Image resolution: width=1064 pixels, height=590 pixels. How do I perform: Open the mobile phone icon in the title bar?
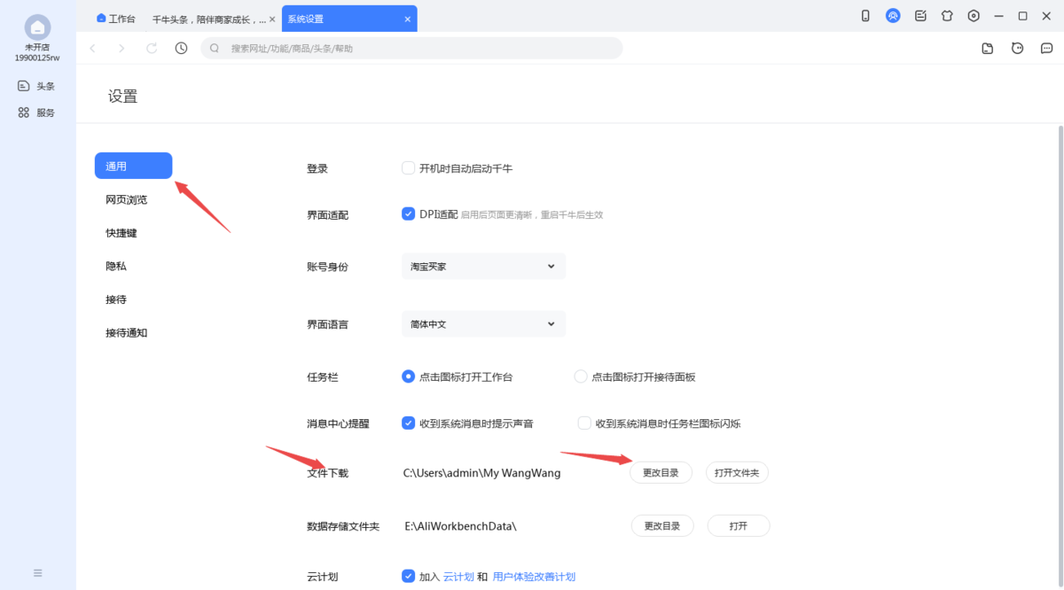pyautogui.click(x=864, y=15)
